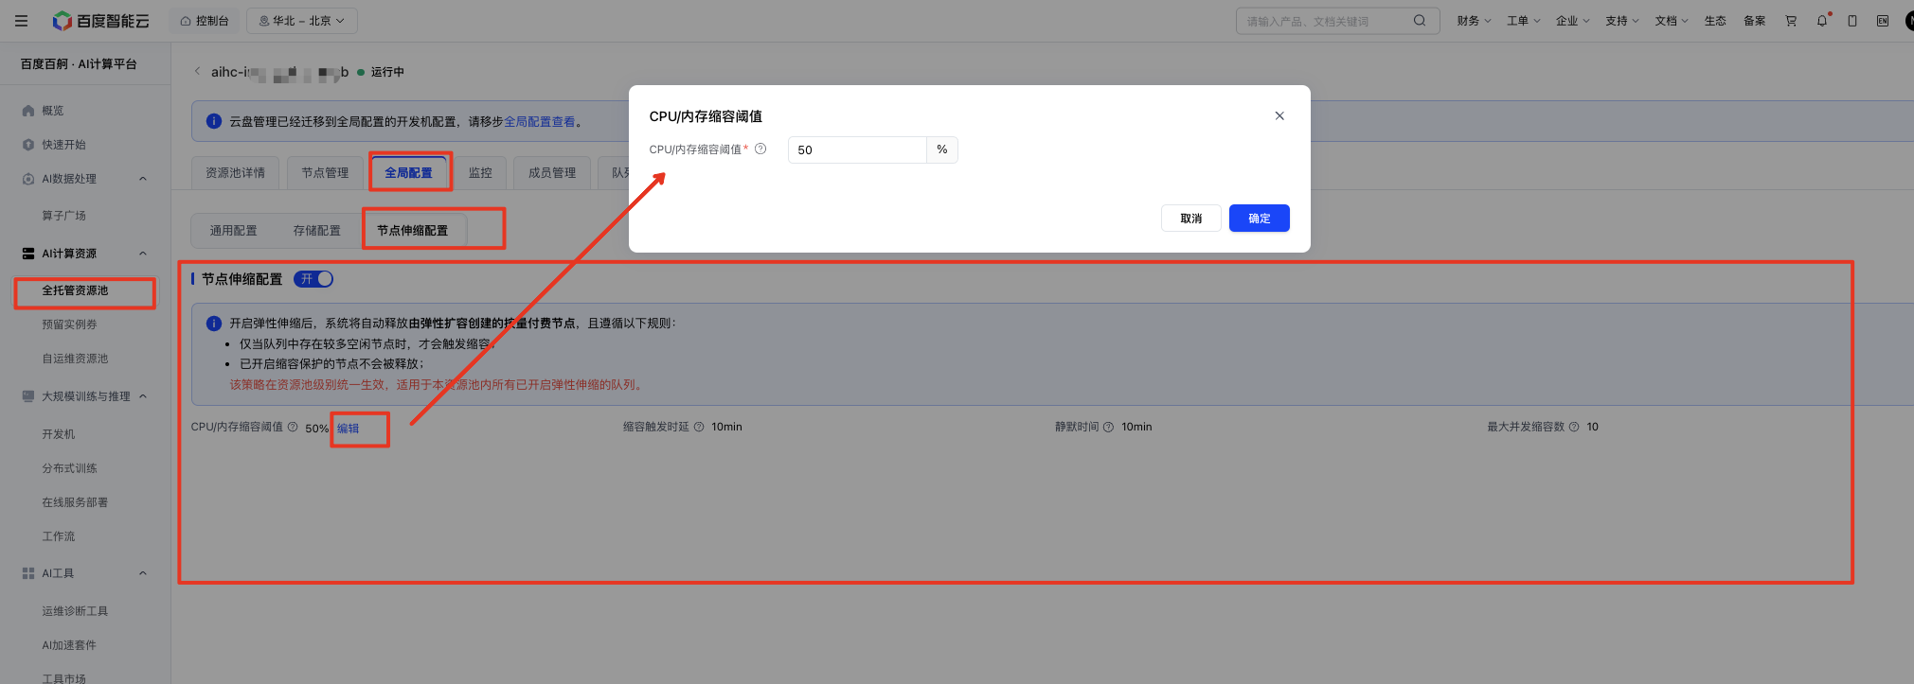Expand the 工单 menu
Image resolution: width=1914 pixels, height=684 pixels.
1523,21
